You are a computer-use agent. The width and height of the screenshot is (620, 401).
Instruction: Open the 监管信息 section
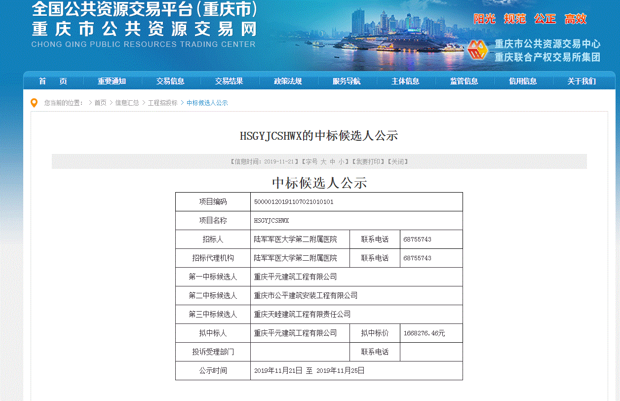pos(464,81)
